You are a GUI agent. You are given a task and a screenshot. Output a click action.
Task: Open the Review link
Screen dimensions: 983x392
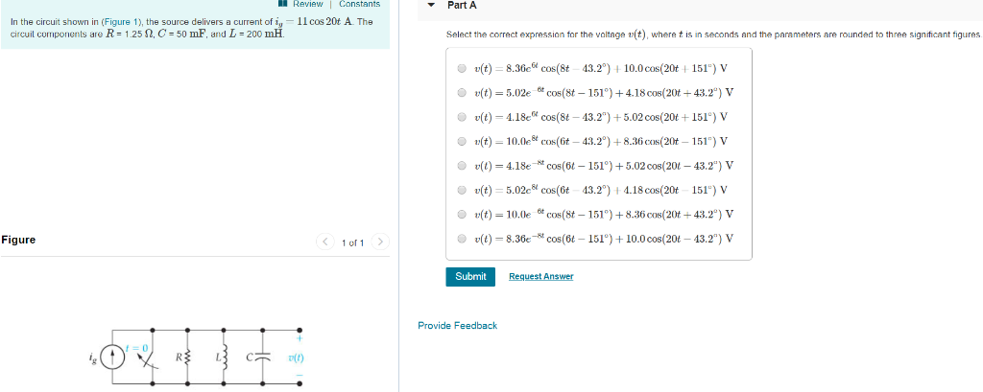point(308,4)
